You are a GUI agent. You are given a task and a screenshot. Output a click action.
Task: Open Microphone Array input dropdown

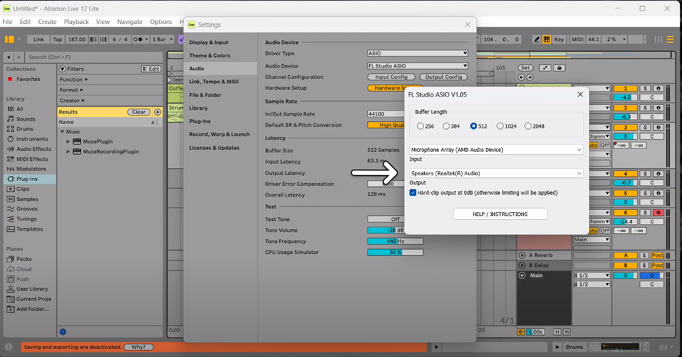496,150
